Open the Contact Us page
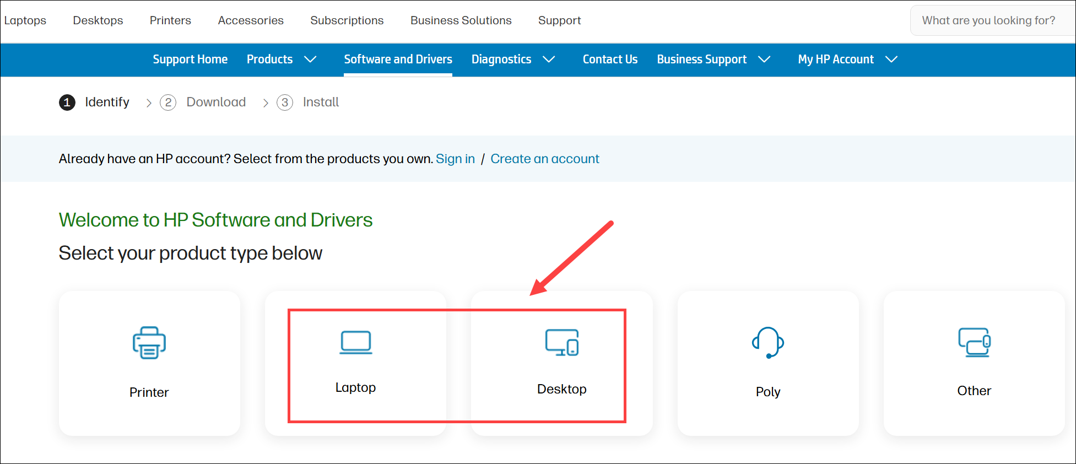The width and height of the screenshot is (1076, 464). tap(610, 59)
